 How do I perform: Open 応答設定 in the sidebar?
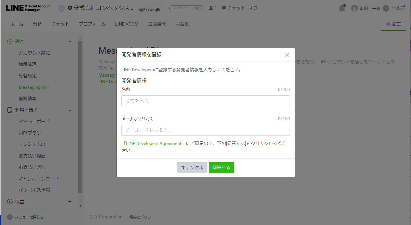point(28,76)
